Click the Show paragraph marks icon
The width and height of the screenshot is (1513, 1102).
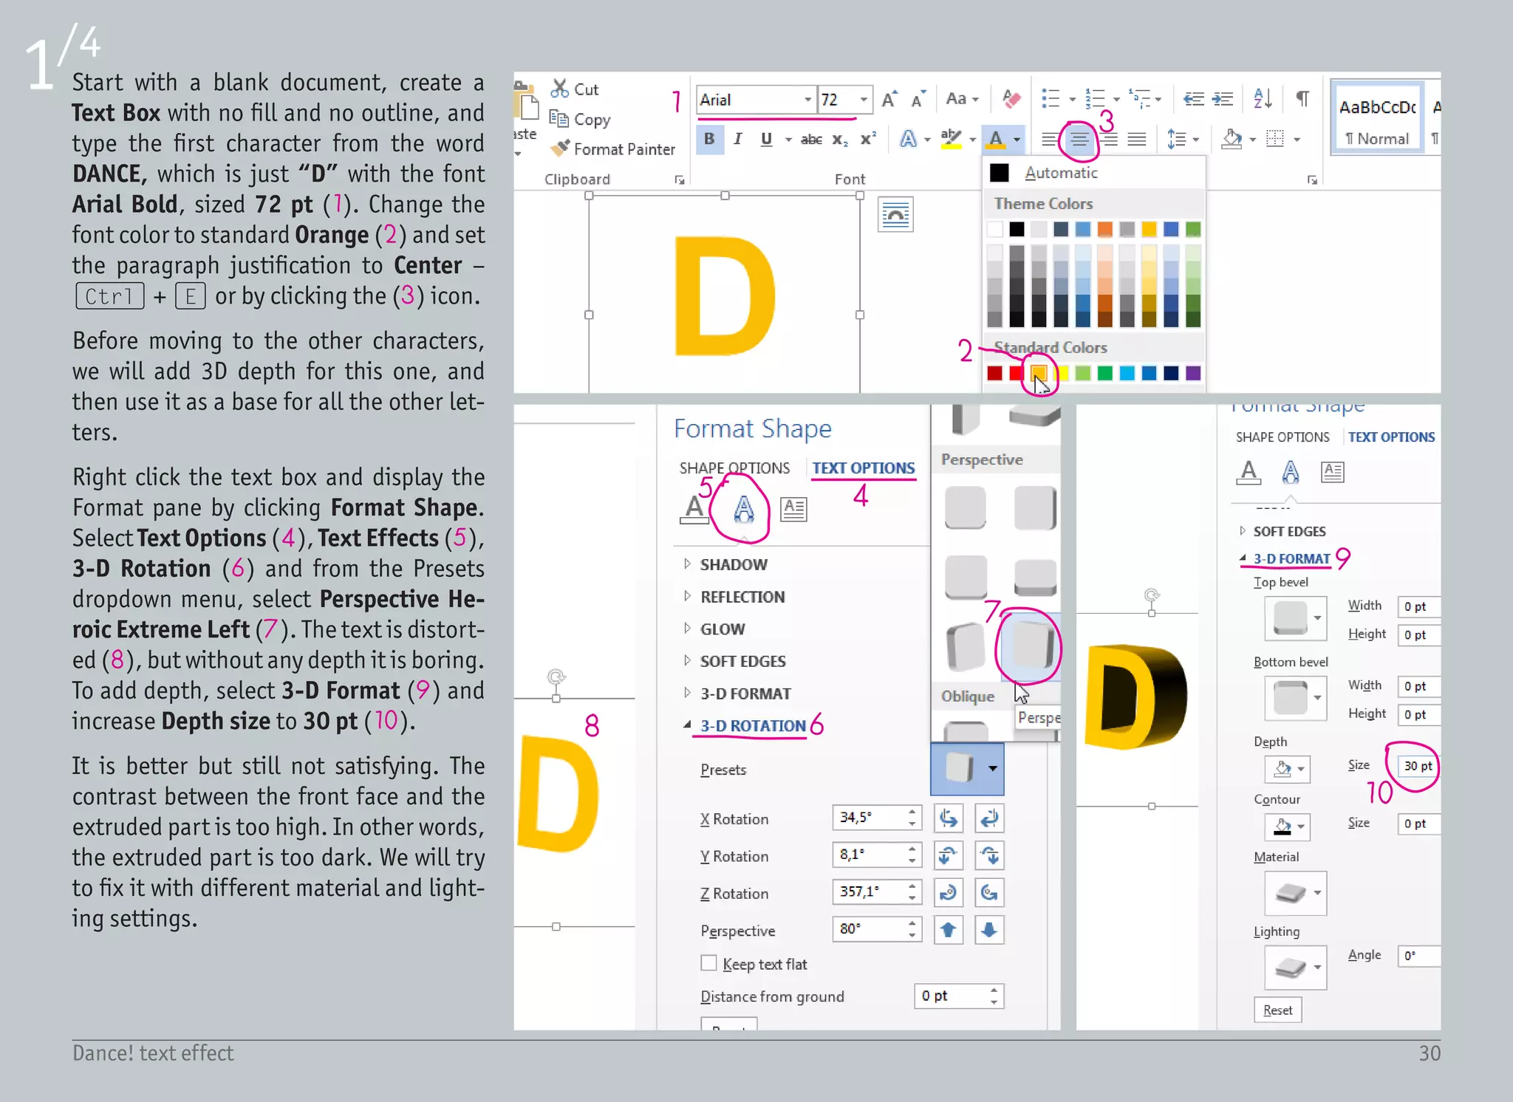pos(1303,98)
